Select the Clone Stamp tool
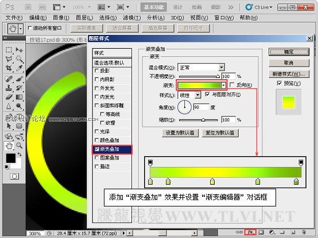The width and height of the screenshot is (318, 238). pos(9,88)
